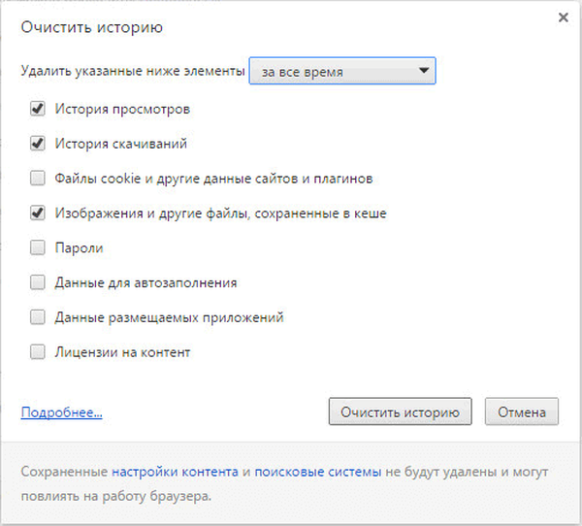582x526 pixels.
Task: Click the Лицензии на контент label text
Action: pyautogui.click(x=123, y=352)
